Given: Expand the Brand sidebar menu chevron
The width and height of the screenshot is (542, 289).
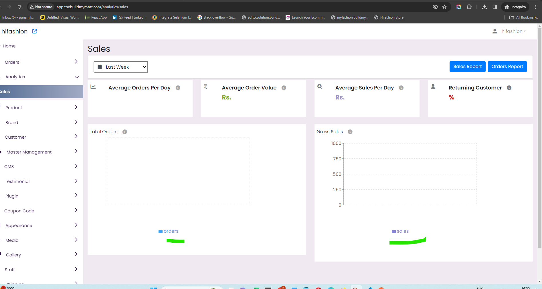Looking at the screenshot, I should pos(76,122).
